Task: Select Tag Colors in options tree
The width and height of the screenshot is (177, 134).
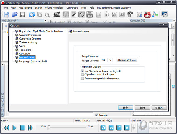Action: 25,50
